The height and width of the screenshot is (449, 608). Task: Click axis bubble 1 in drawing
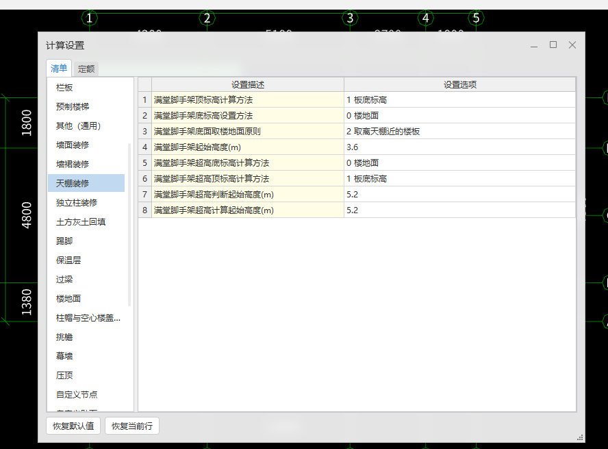[89, 18]
